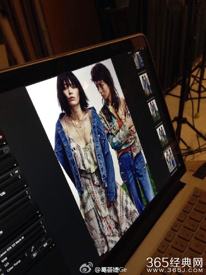The image size is (206, 275).
Task: Select the white balance eyedropper picker
Action: tap(32, 249)
